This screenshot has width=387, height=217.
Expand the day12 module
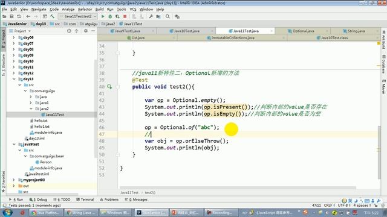click(14, 73)
